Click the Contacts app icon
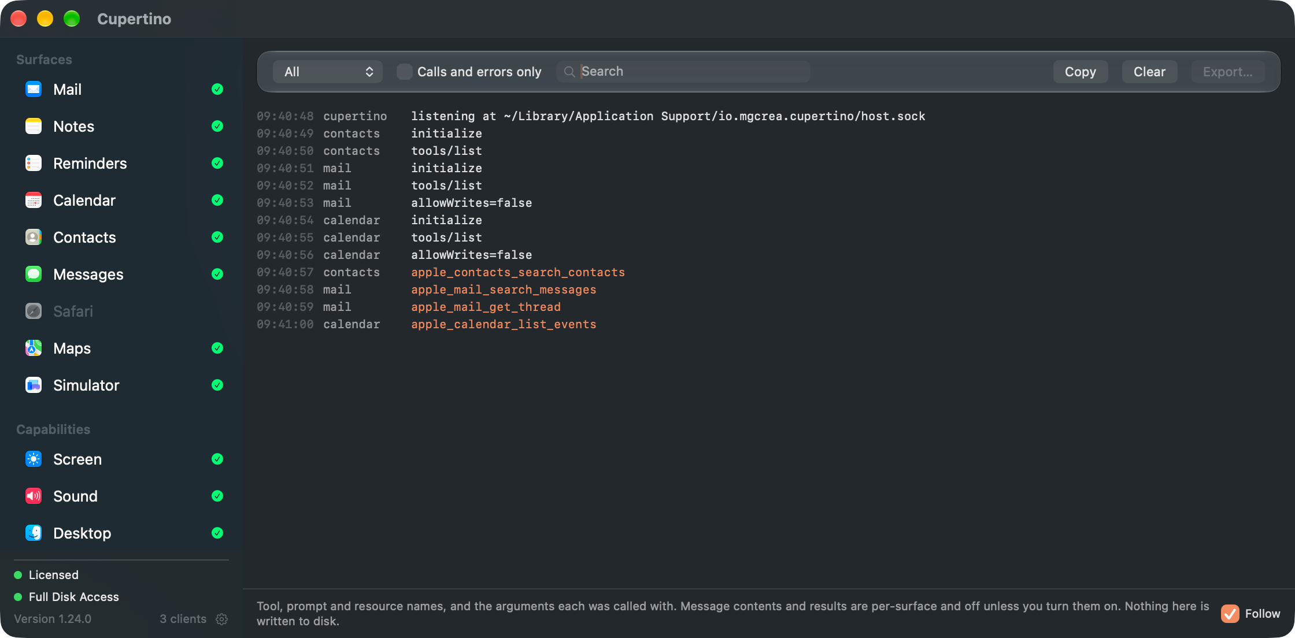 coord(34,238)
